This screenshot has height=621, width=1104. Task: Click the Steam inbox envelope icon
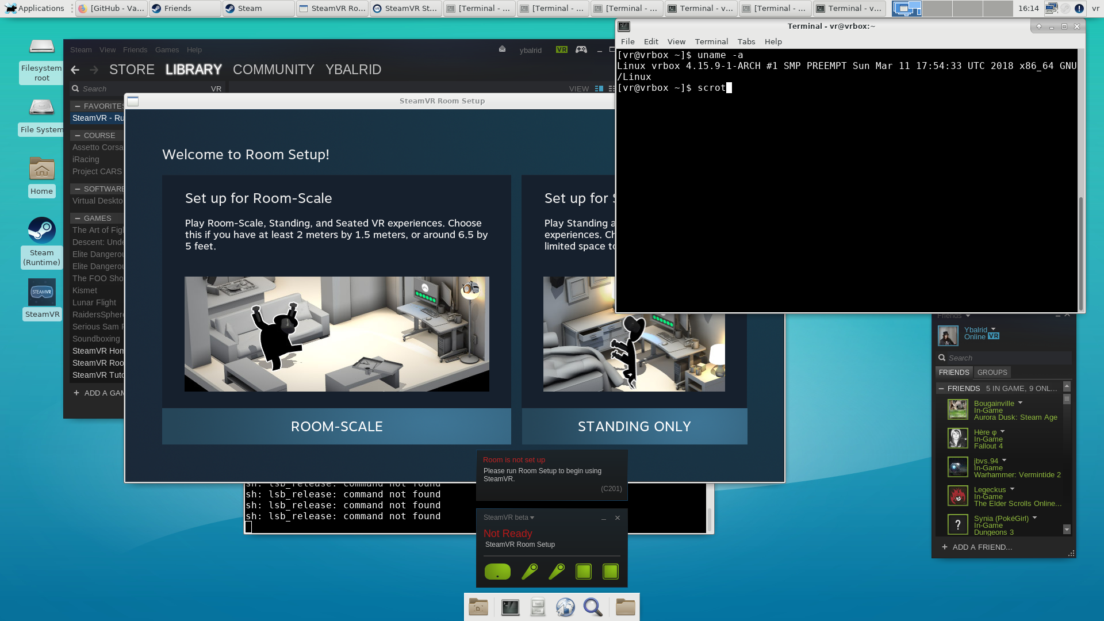(502, 49)
